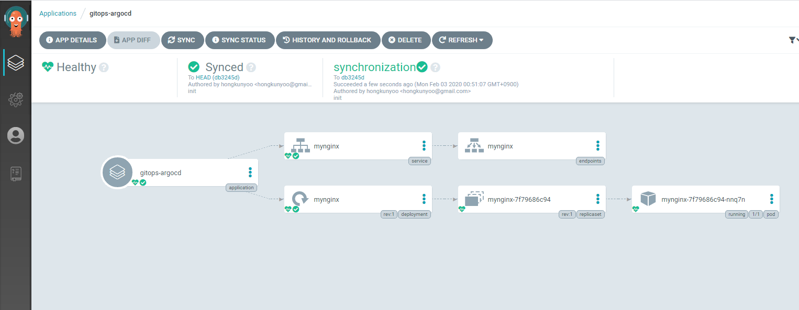Click the SYNC button
Viewport: 799px width, 310px height.
click(x=182, y=40)
